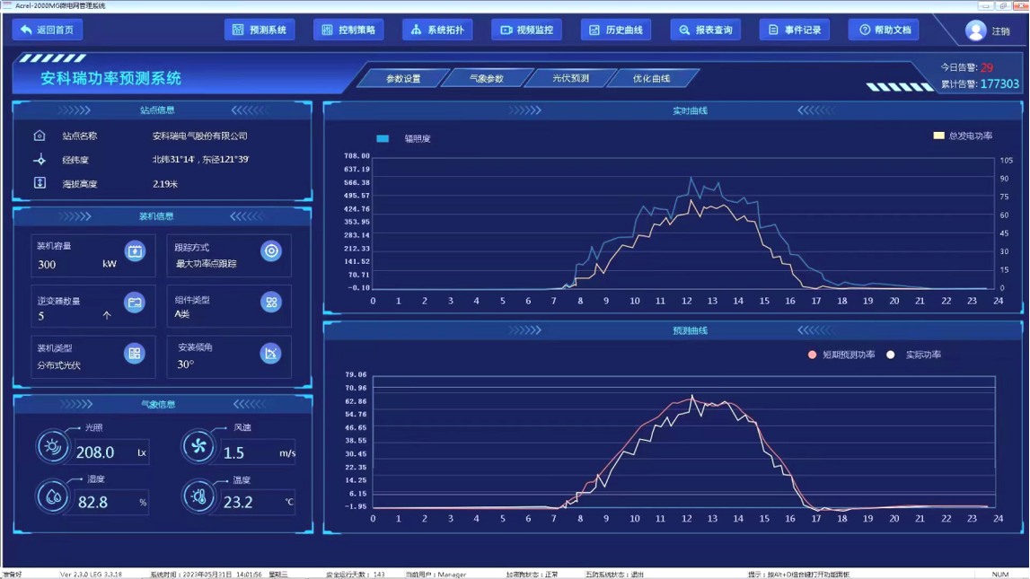This screenshot has width=1030, height=579.
Task: Open the 系统拓扑 menu
Action: point(437,30)
